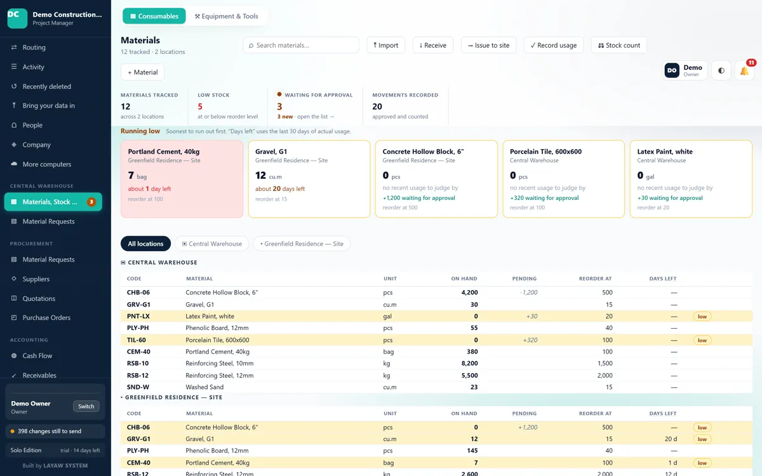
Task: Open Materials, Stock in the sidebar
Action: pyautogui.click(x=53, y=202)
